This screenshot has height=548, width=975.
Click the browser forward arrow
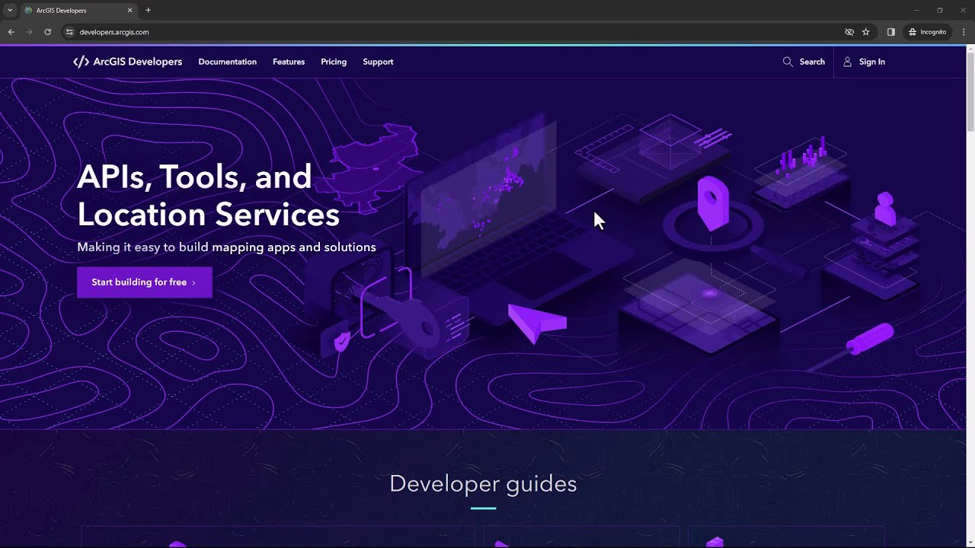point(29,32)
